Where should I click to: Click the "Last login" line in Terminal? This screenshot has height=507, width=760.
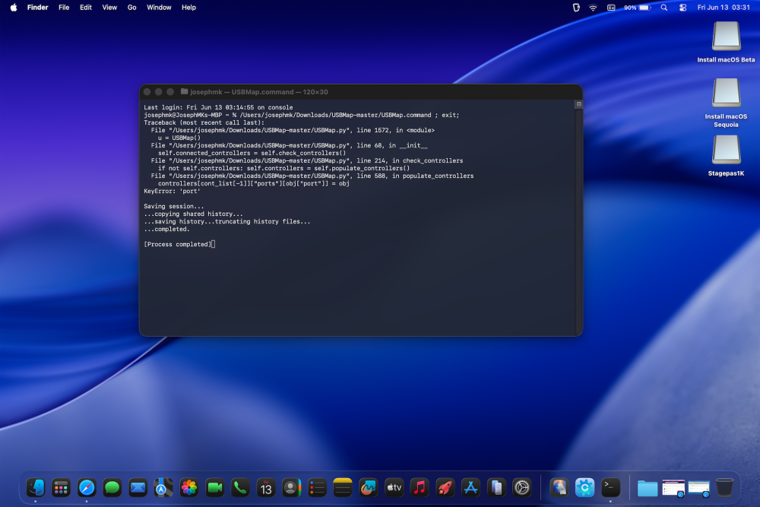tap(218, 108)
